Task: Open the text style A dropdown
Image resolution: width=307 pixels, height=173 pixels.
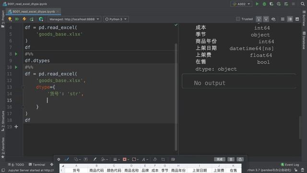Action: (x=145, y=160)
